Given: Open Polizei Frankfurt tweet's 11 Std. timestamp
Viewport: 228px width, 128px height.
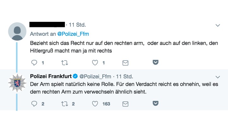Looking at the screenshot, I should [124, 76].
